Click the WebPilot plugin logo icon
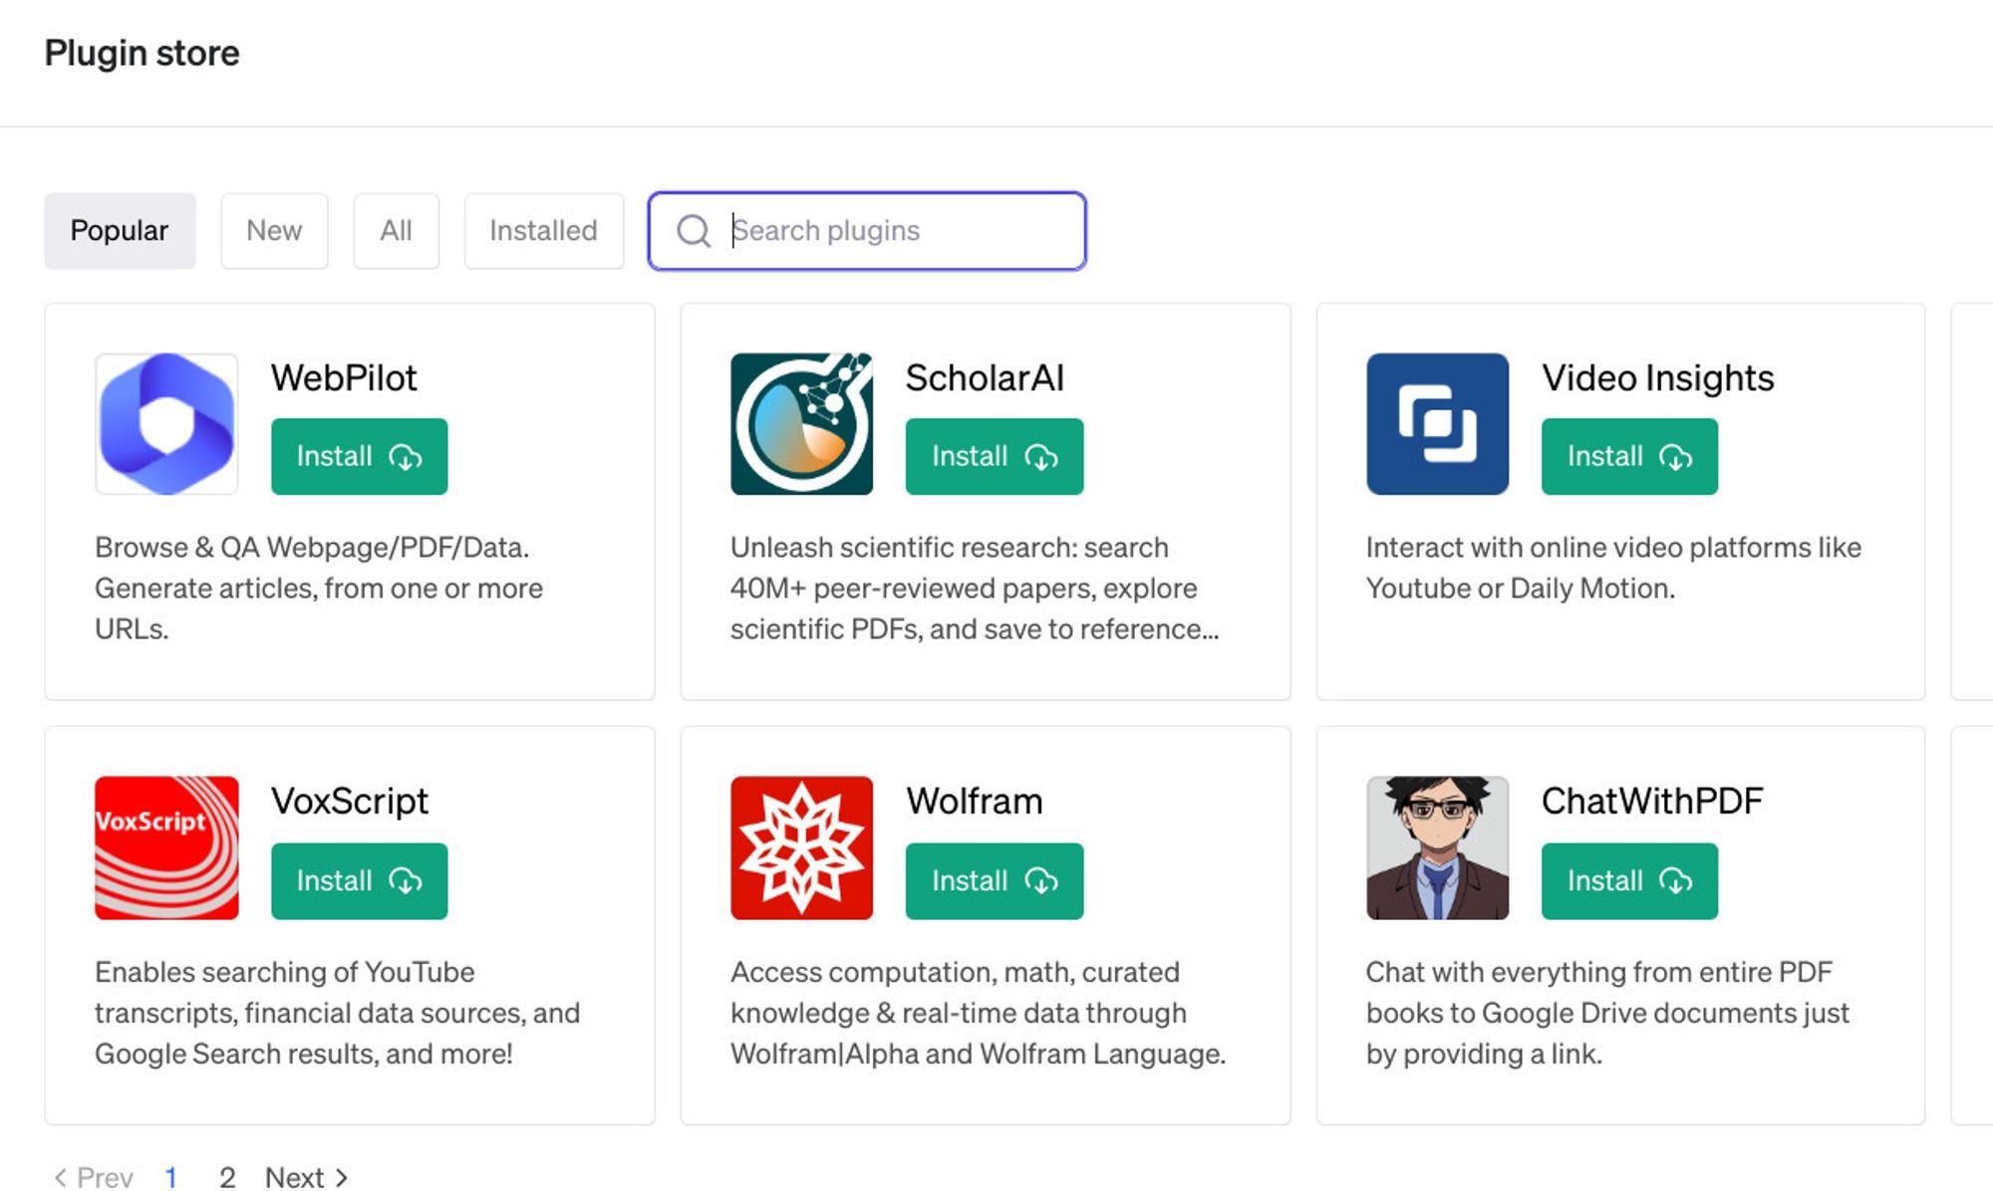Viewport: 1993px width, 1191px height. coord(166,424)
